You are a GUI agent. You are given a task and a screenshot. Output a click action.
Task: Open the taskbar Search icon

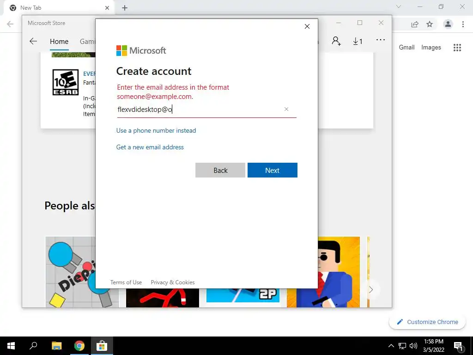click(x=33, y=346)
